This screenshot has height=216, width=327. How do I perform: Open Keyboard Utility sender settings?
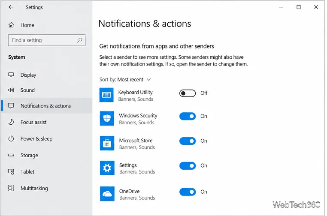(135, 95)
